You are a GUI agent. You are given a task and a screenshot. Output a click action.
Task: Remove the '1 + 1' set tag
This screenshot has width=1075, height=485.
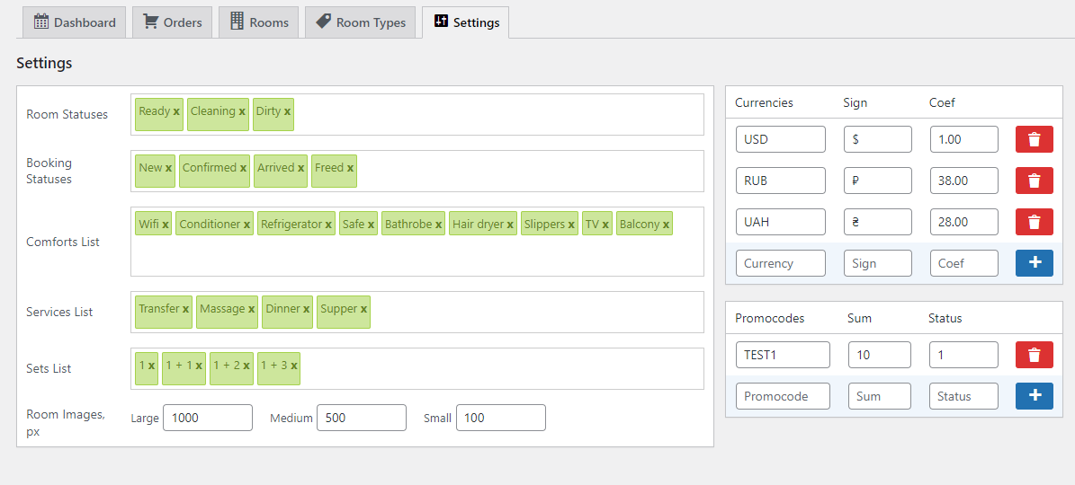199,366
